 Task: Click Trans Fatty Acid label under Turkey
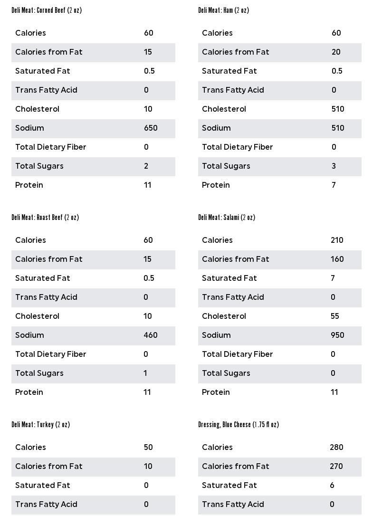click(46, 505)
